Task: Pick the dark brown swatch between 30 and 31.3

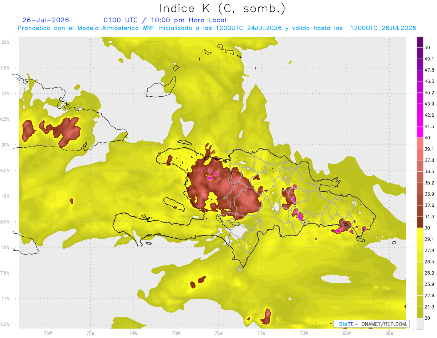Action: (x=420, y=222)
